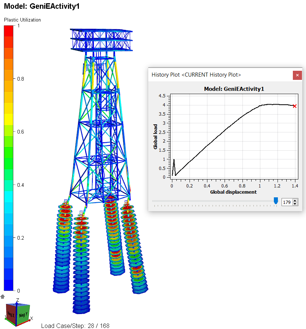Click the red X marker on the curve
This screenshot has height=329, width=306.
click(x=295, y=106)
